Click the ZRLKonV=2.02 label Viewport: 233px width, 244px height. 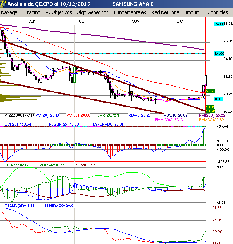coord(17,165)
